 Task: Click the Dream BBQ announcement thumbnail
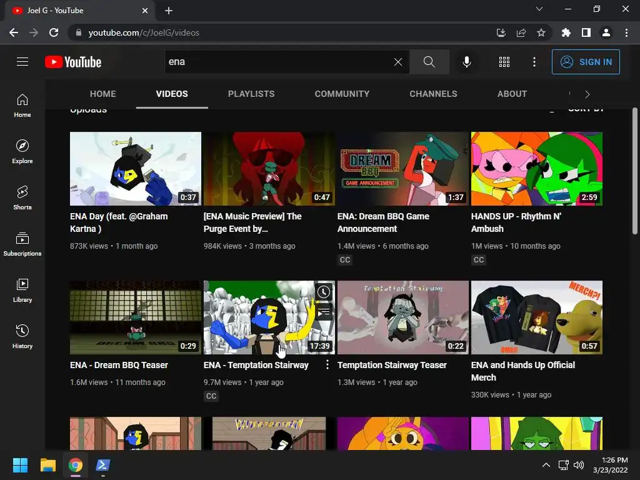(x=403, y=169)
